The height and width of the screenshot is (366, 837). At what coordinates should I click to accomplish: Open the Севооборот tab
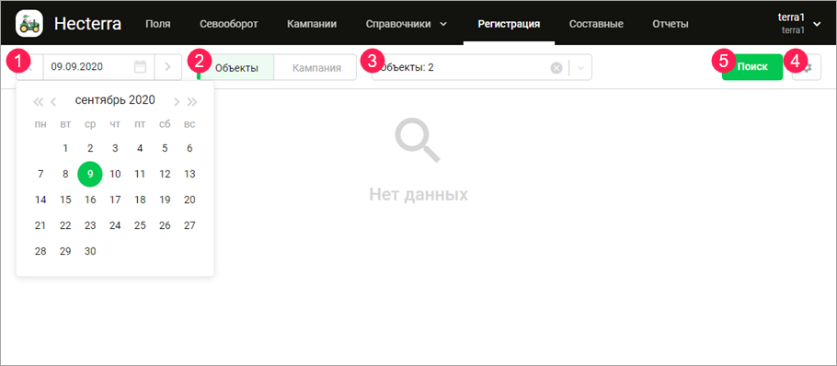[229, 24]
